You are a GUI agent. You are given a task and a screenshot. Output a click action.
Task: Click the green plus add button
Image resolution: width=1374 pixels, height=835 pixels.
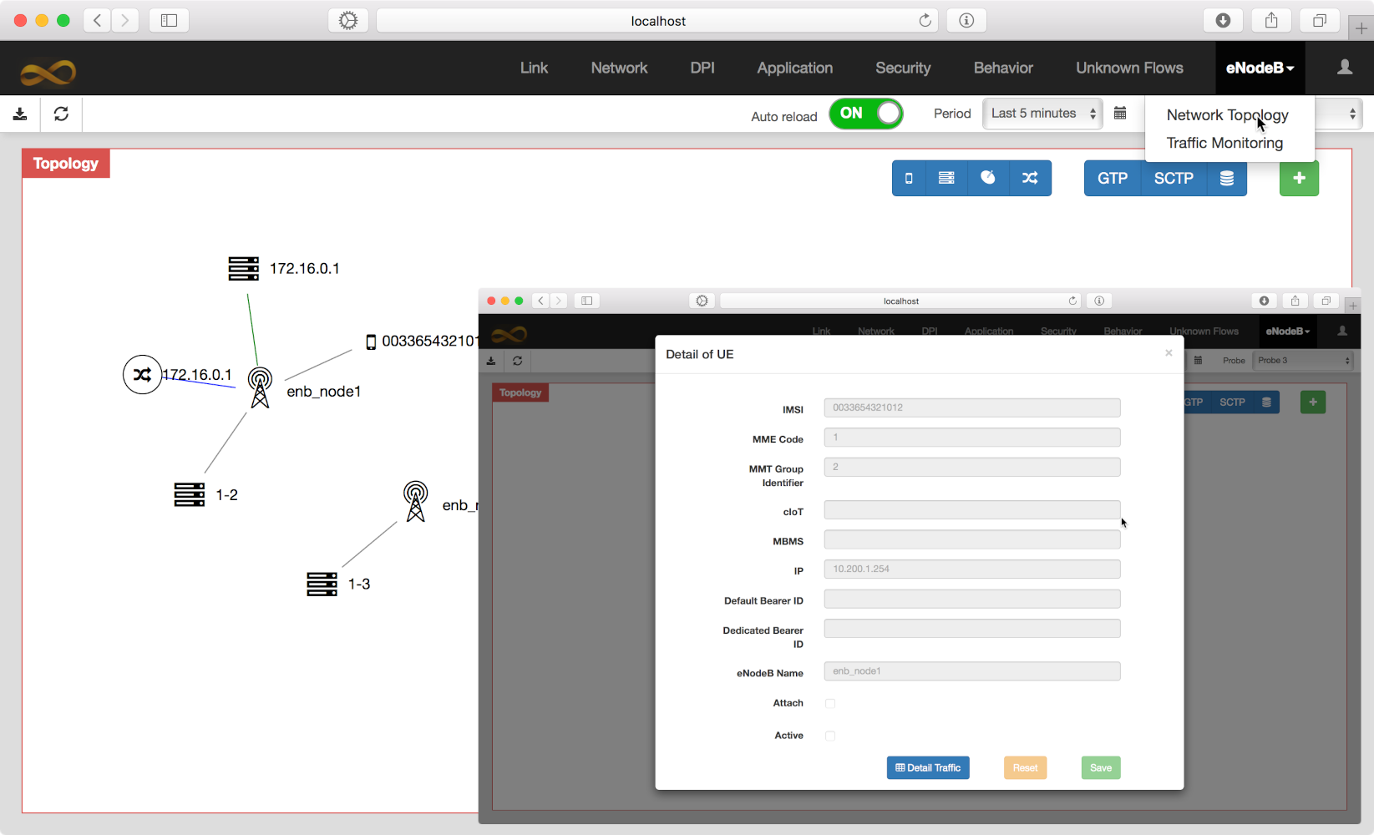pos(1299,178)
